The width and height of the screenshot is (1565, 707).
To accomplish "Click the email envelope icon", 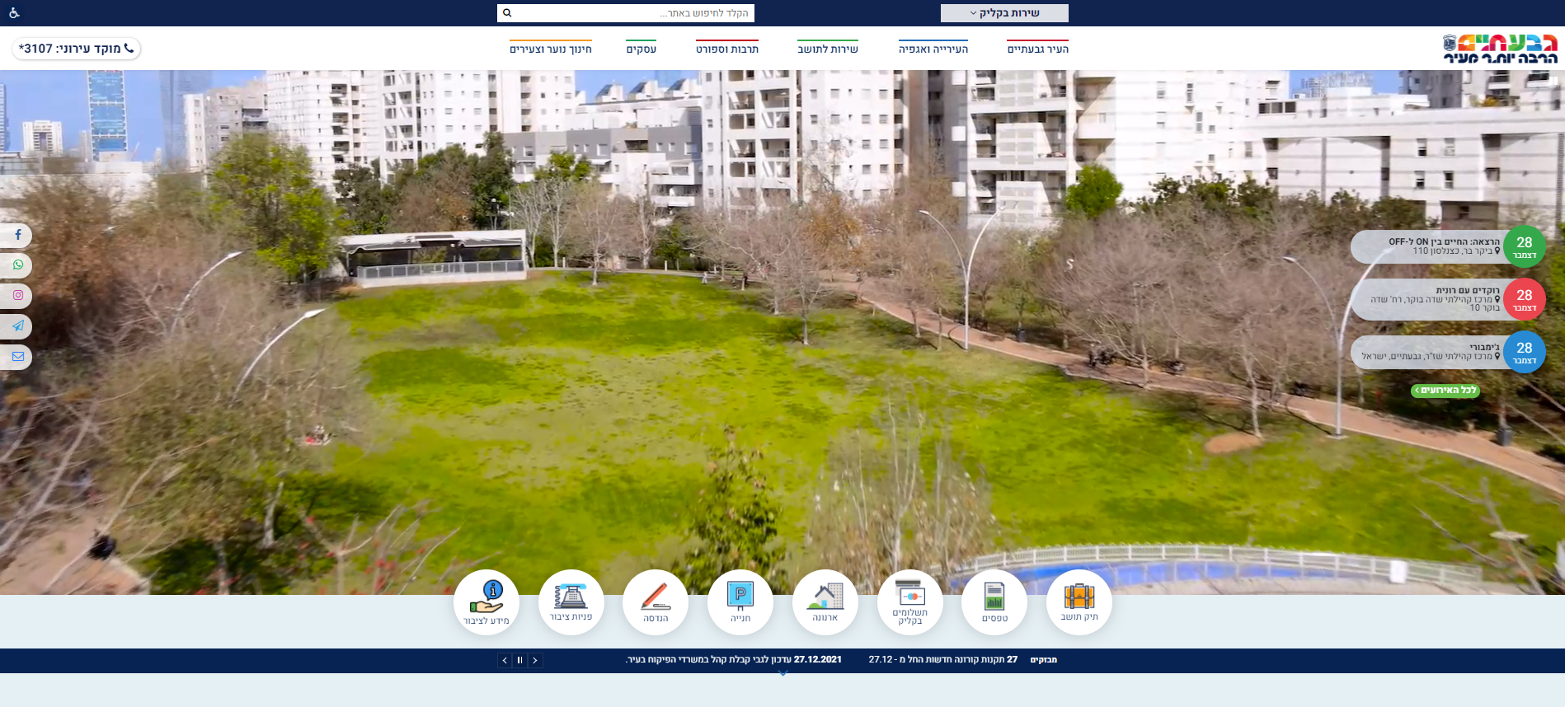I will [17, 357].
